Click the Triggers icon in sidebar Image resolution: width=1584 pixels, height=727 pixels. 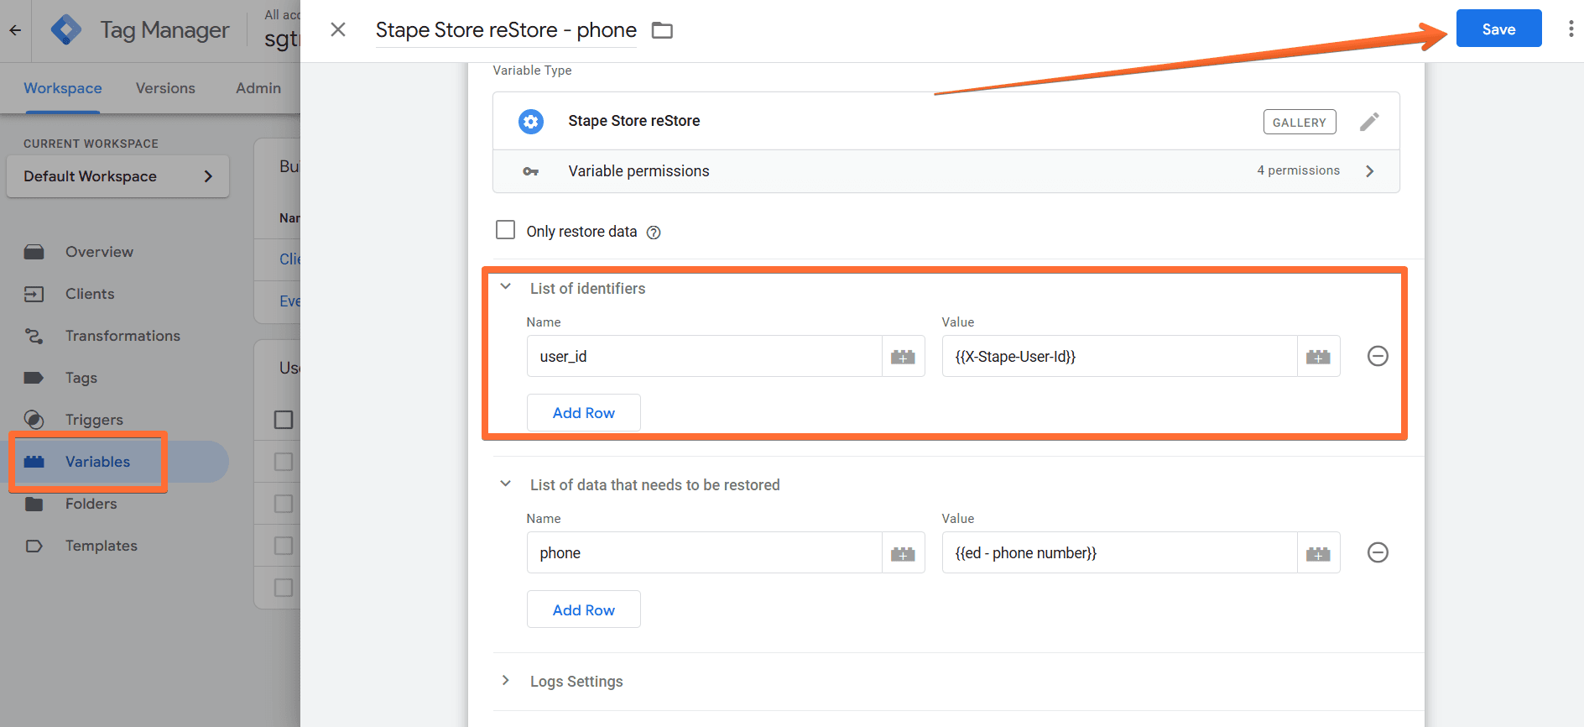point(34,420)
